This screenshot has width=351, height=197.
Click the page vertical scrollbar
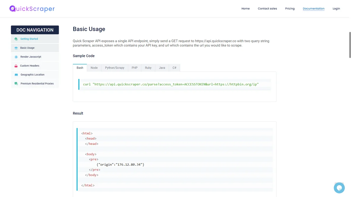[350, 45]
